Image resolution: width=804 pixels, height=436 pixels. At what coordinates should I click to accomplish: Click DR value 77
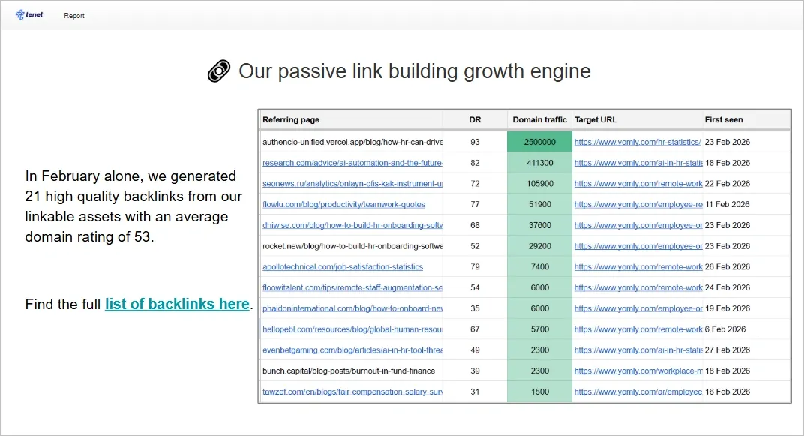475,204
